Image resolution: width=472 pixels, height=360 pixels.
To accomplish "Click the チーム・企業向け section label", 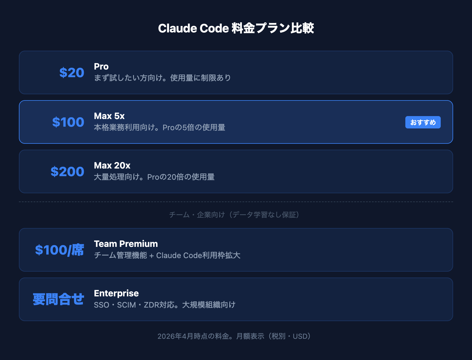I will coord(235,215).
